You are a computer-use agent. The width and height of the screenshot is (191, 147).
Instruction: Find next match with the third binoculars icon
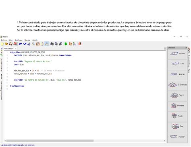[60, 44]
